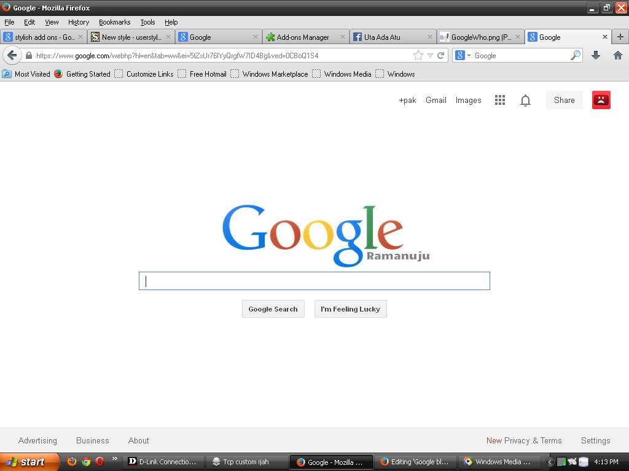Switch to Windows Media taskbar item
629x471 pixels.
click(x=499, y=462)
